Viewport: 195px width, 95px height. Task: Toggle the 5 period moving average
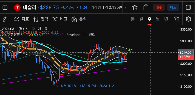22,35
